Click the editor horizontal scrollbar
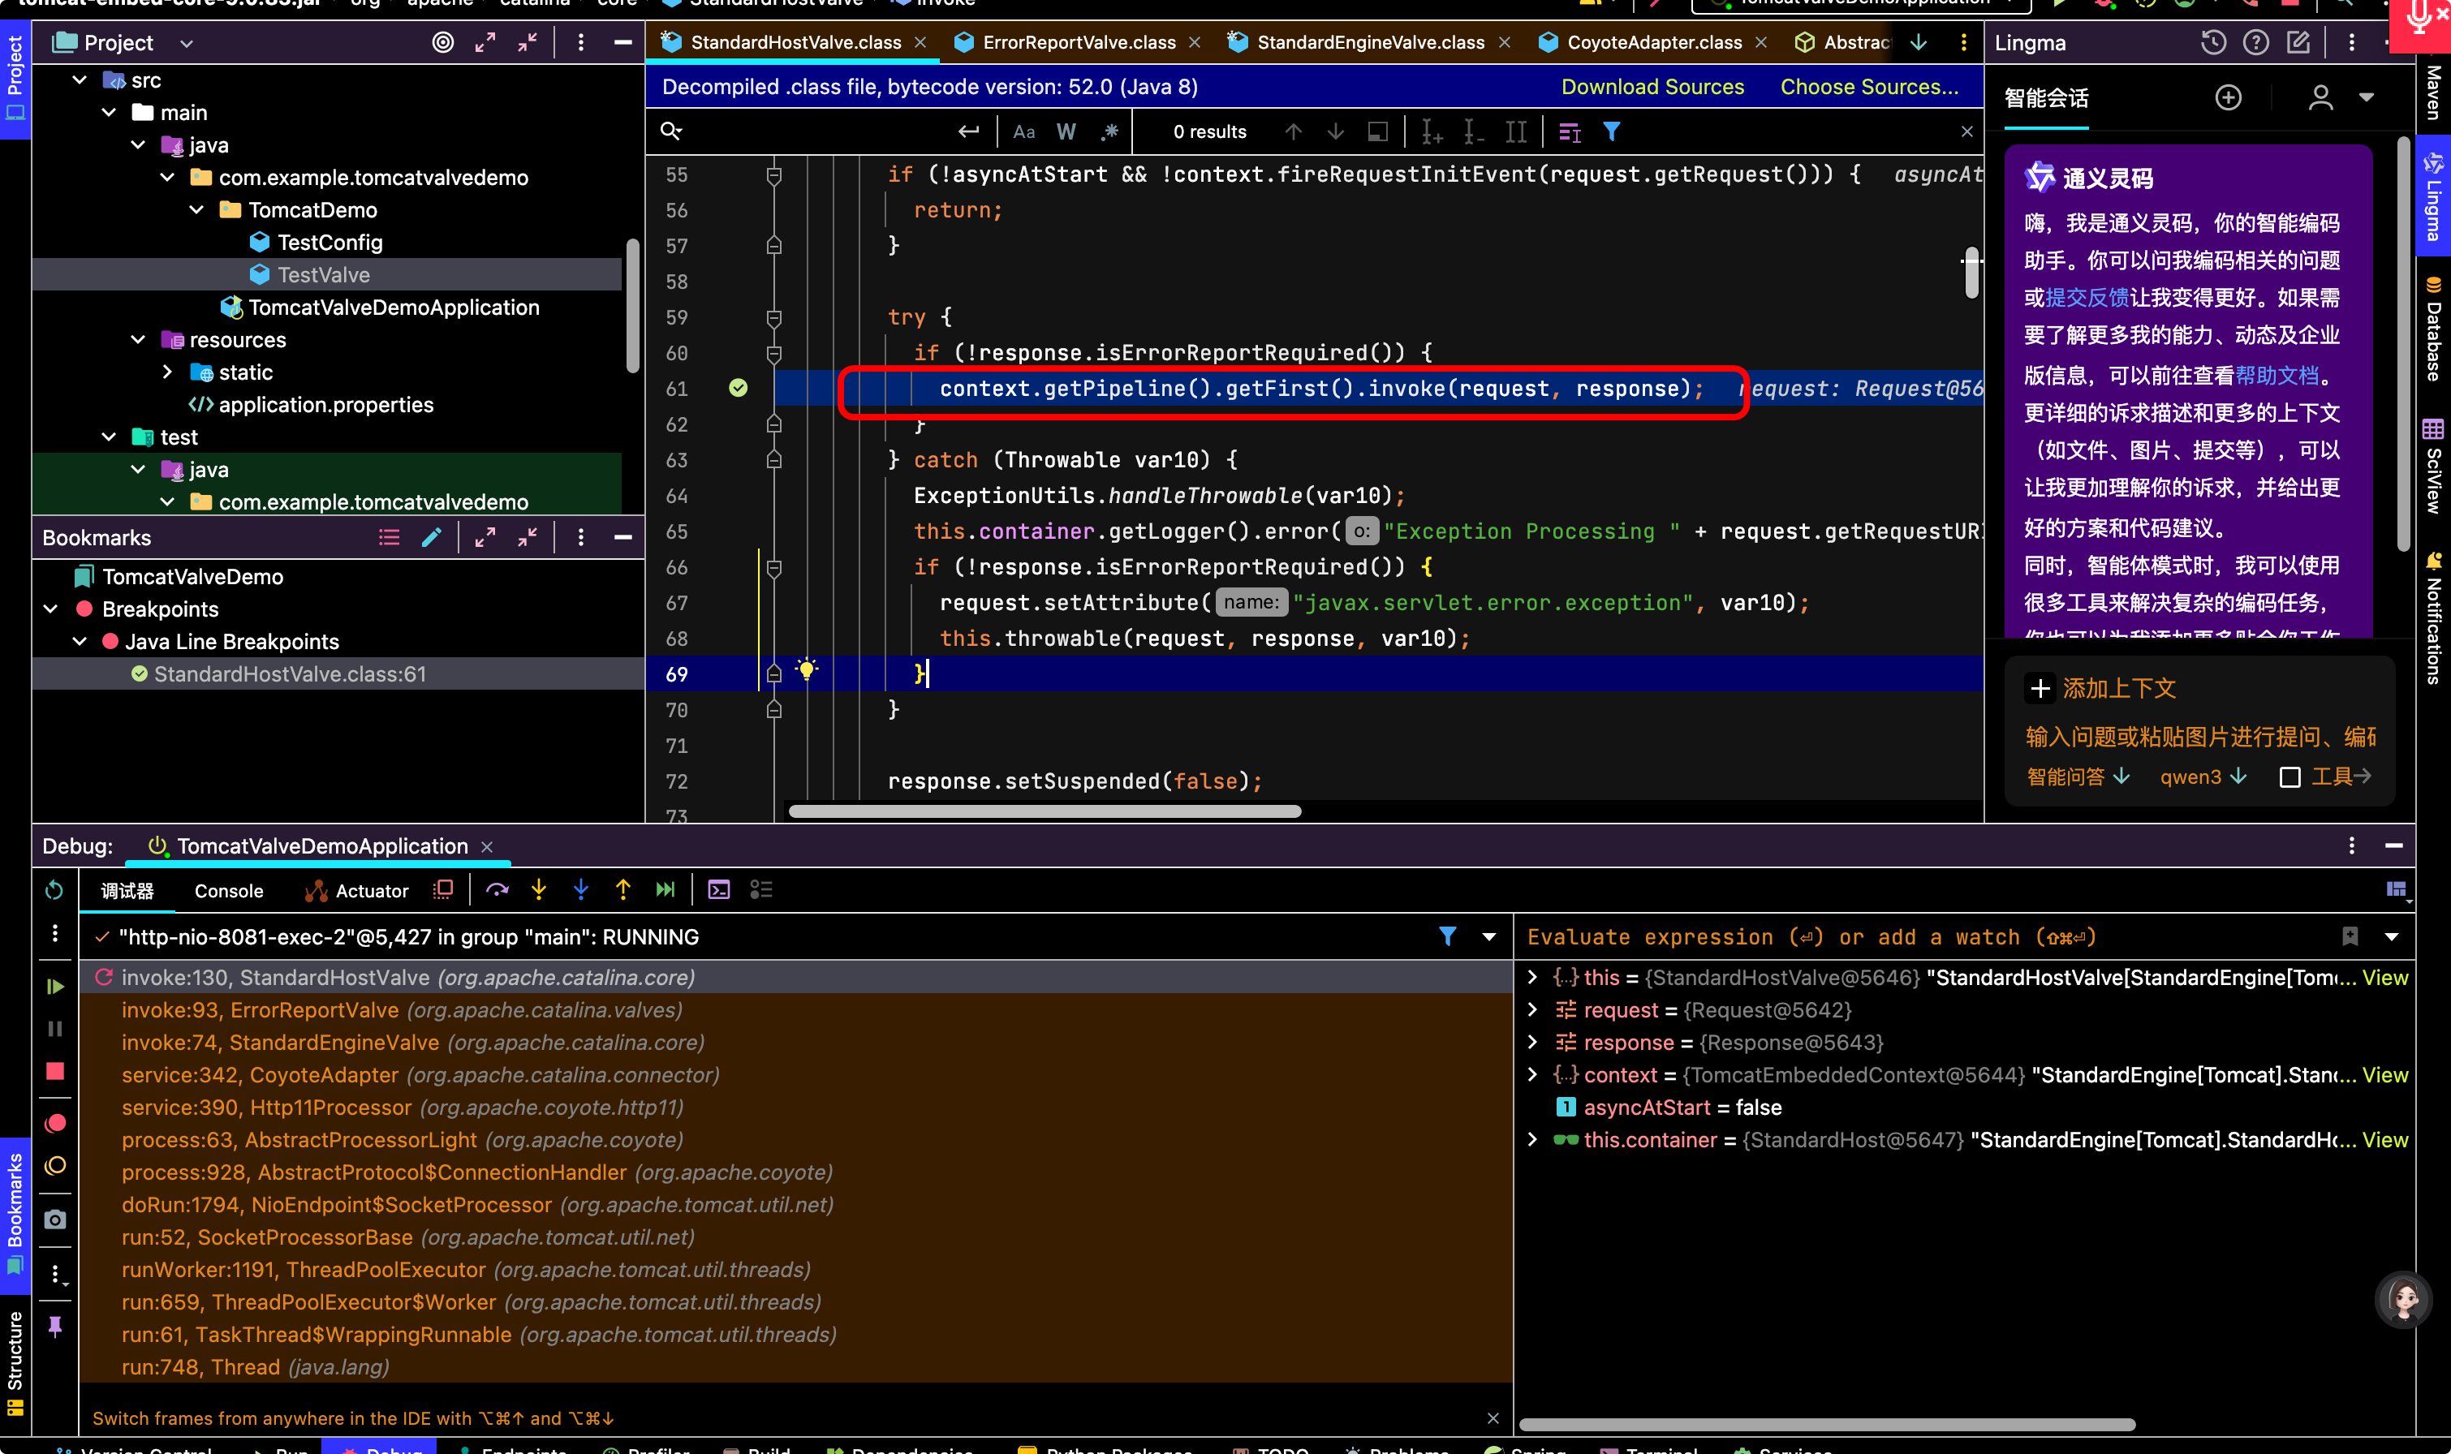Viewport: 2451px width, 1454px height. [x=1045, y=811]
